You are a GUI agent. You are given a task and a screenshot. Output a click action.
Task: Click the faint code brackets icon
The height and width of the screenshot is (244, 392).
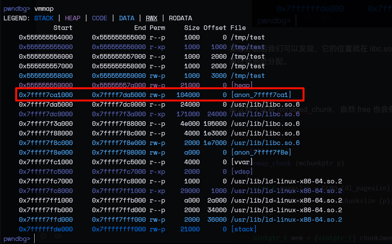point(57,236)
